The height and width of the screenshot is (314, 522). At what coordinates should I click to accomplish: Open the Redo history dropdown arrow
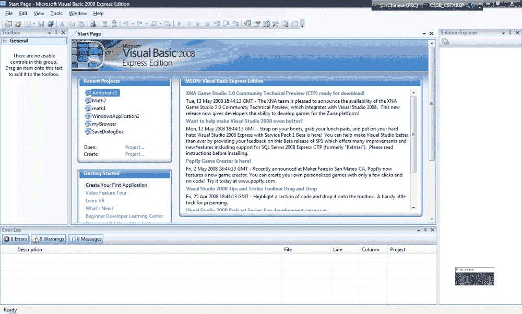point(146,24)
